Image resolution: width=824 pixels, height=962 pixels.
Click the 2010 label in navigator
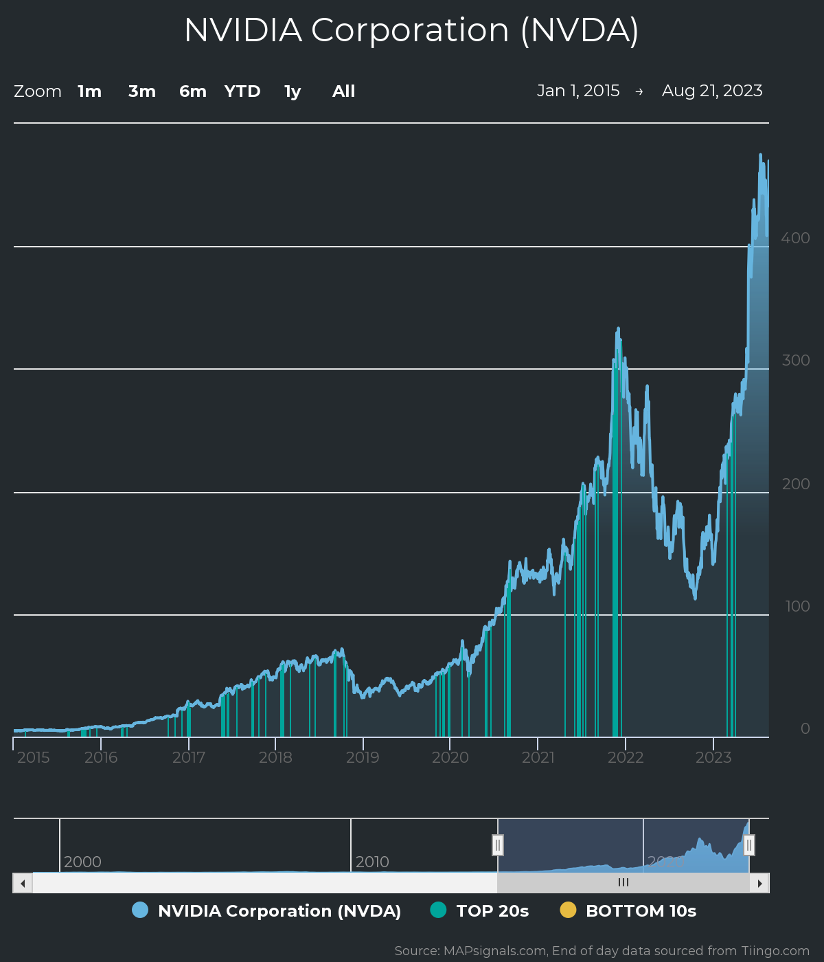click(372, 862)
